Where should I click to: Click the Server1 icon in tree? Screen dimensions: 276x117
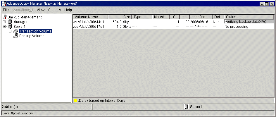pos(10,27)
